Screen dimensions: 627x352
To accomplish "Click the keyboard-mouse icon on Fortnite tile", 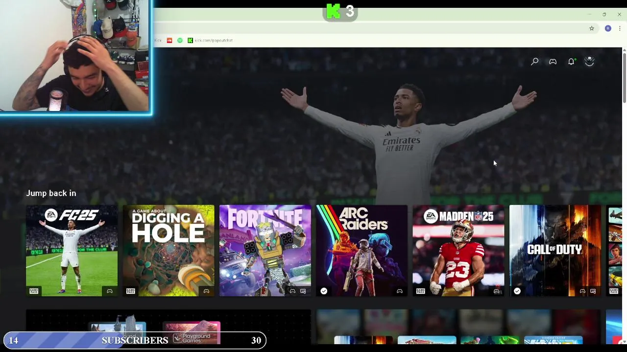I will tap(303, 291).
